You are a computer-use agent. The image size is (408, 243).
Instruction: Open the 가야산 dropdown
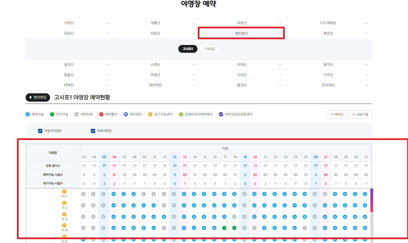click(68, 23)
